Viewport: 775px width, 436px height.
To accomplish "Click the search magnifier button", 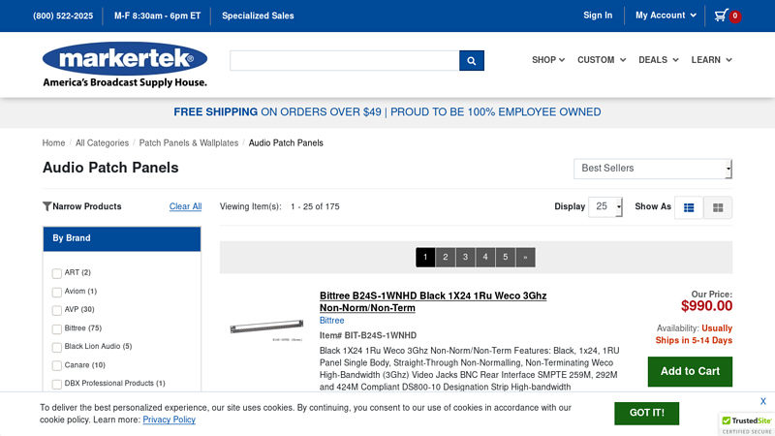I will (x=472, y=60).
